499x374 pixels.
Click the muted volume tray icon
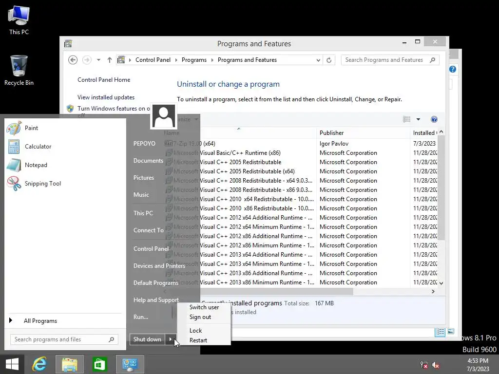(436, 365)
